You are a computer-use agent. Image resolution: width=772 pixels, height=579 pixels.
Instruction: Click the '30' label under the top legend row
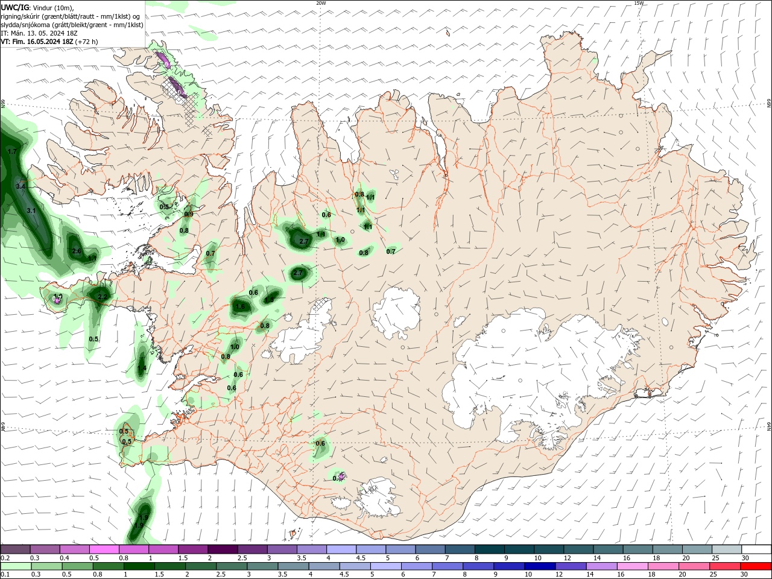[x=745, y=558]
